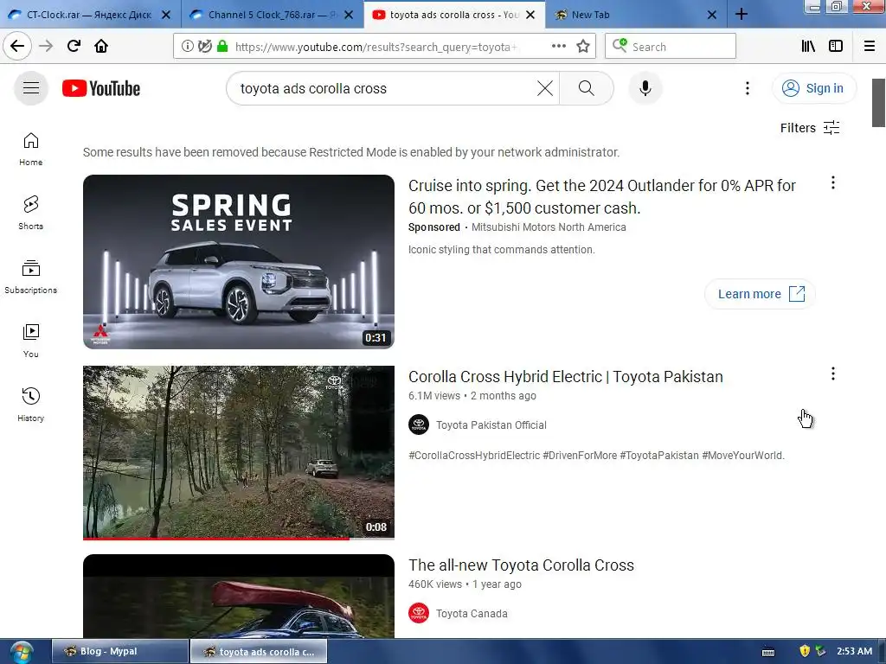Toggle the browser sidebar view

[836, 47]
